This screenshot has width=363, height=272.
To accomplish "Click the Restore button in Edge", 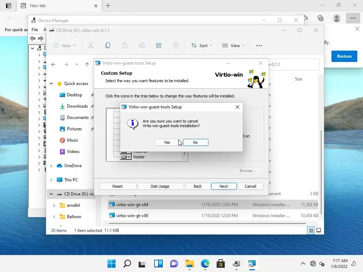I will pos(344,56).
